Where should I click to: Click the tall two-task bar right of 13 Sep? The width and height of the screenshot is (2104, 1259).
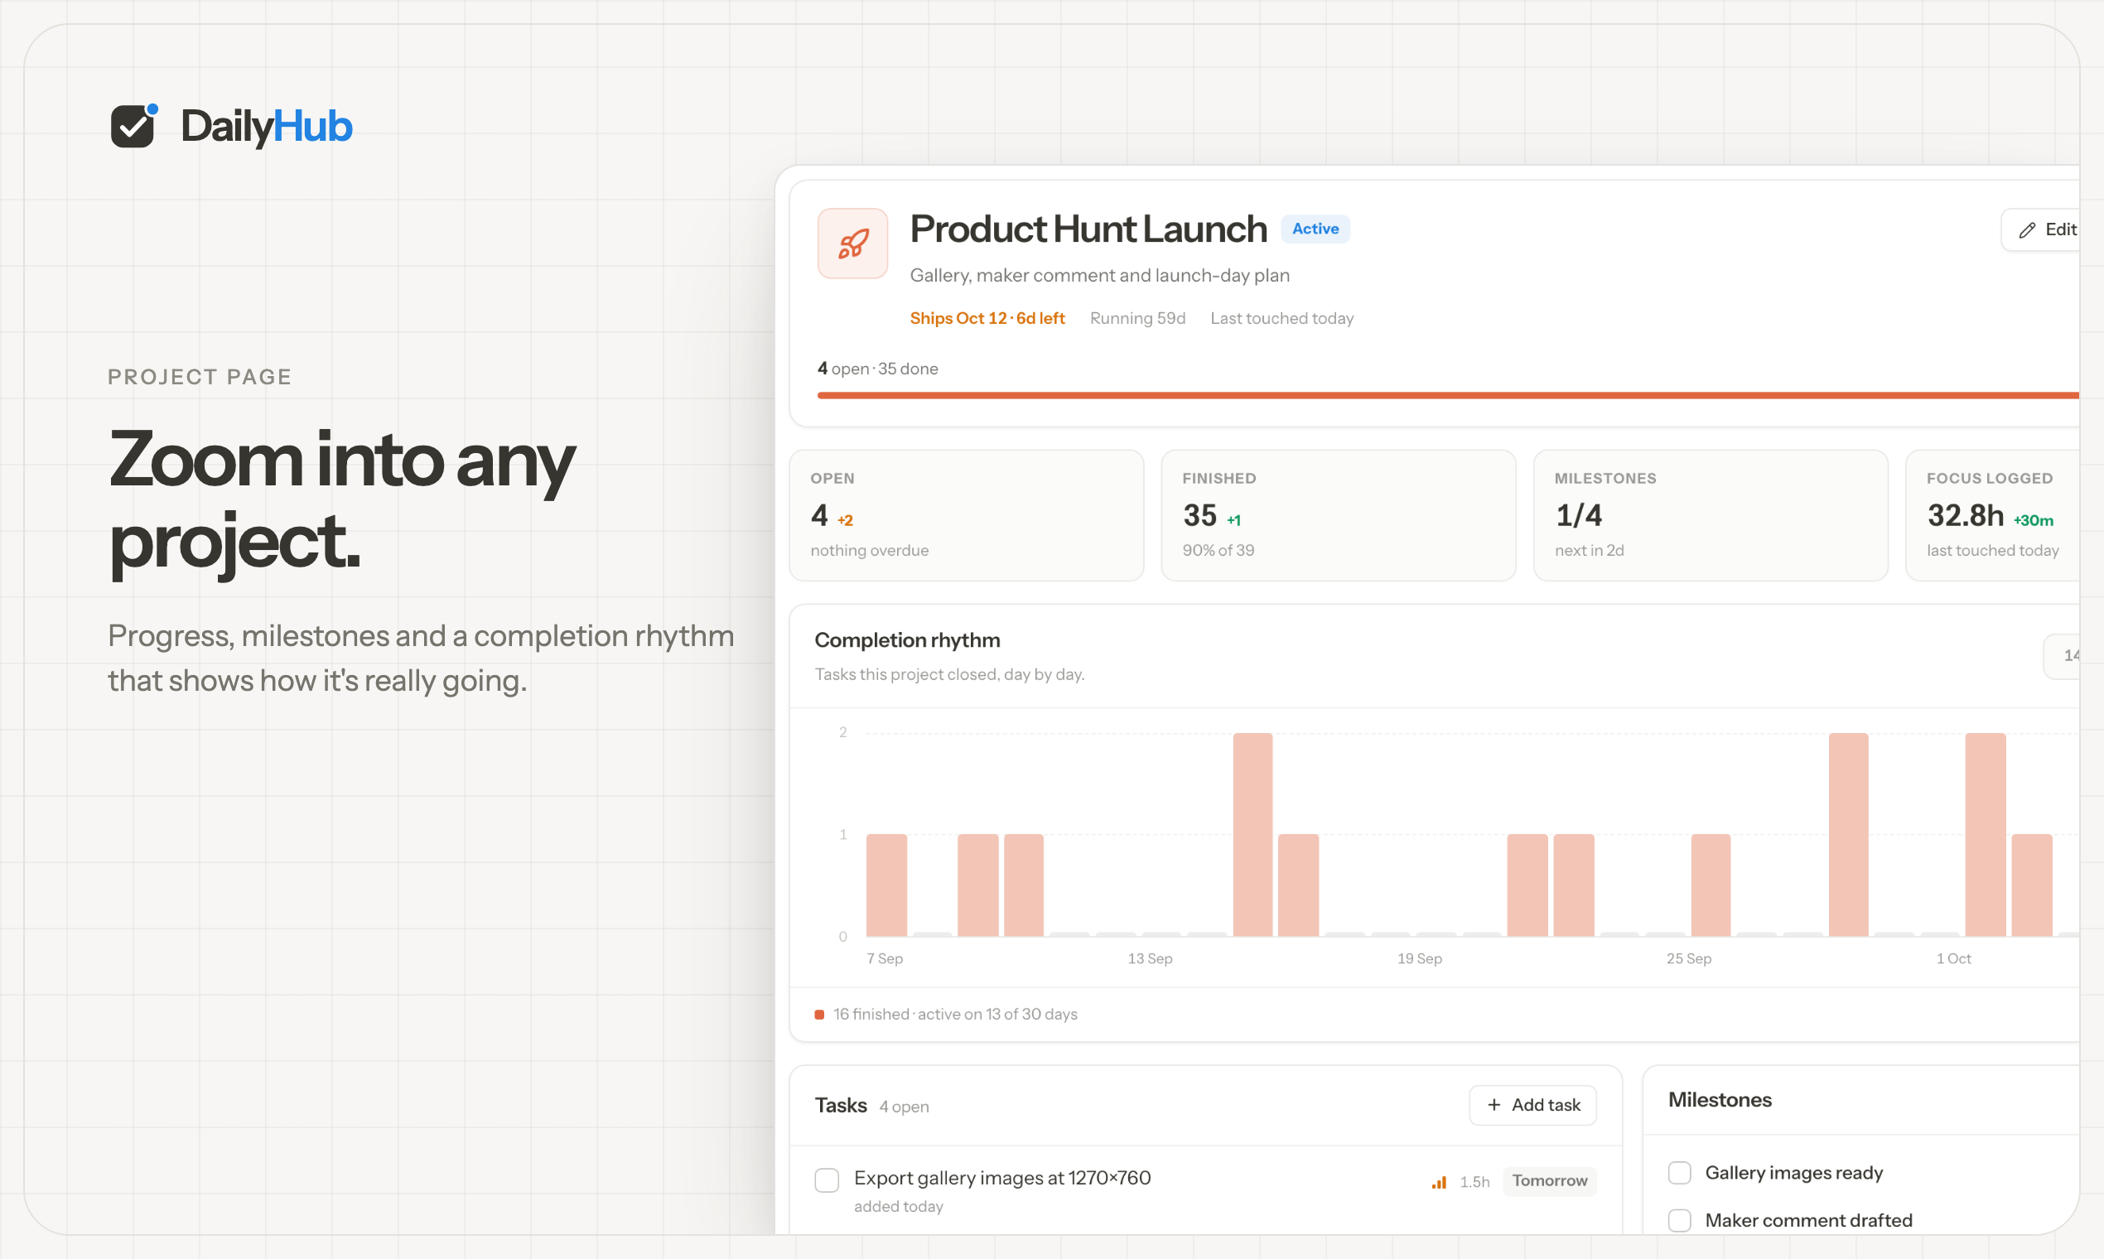click(1253, 835)
